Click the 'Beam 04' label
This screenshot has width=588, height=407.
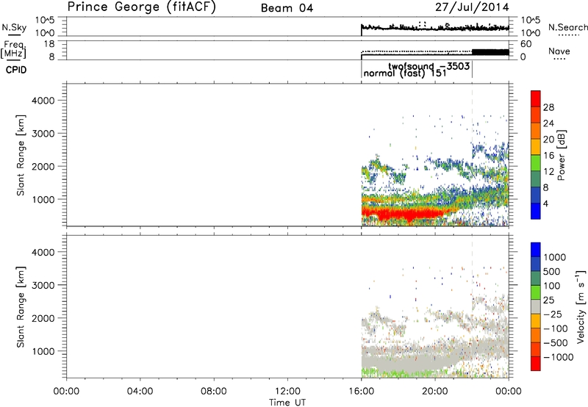tap(287, 8)
